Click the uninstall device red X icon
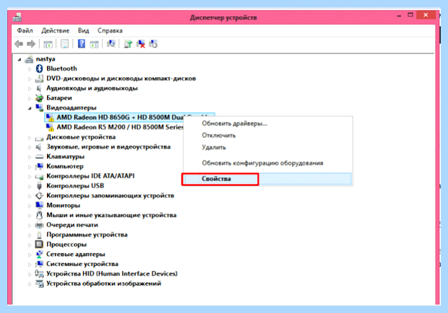Image resolution: width=448 pixels, height=313 pixels. [x=141, y=44]
